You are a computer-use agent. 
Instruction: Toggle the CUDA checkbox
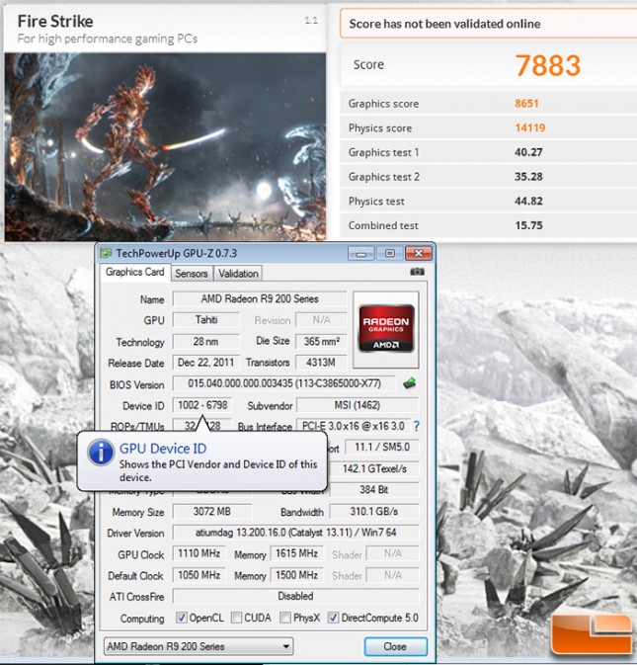click(236, 618)
